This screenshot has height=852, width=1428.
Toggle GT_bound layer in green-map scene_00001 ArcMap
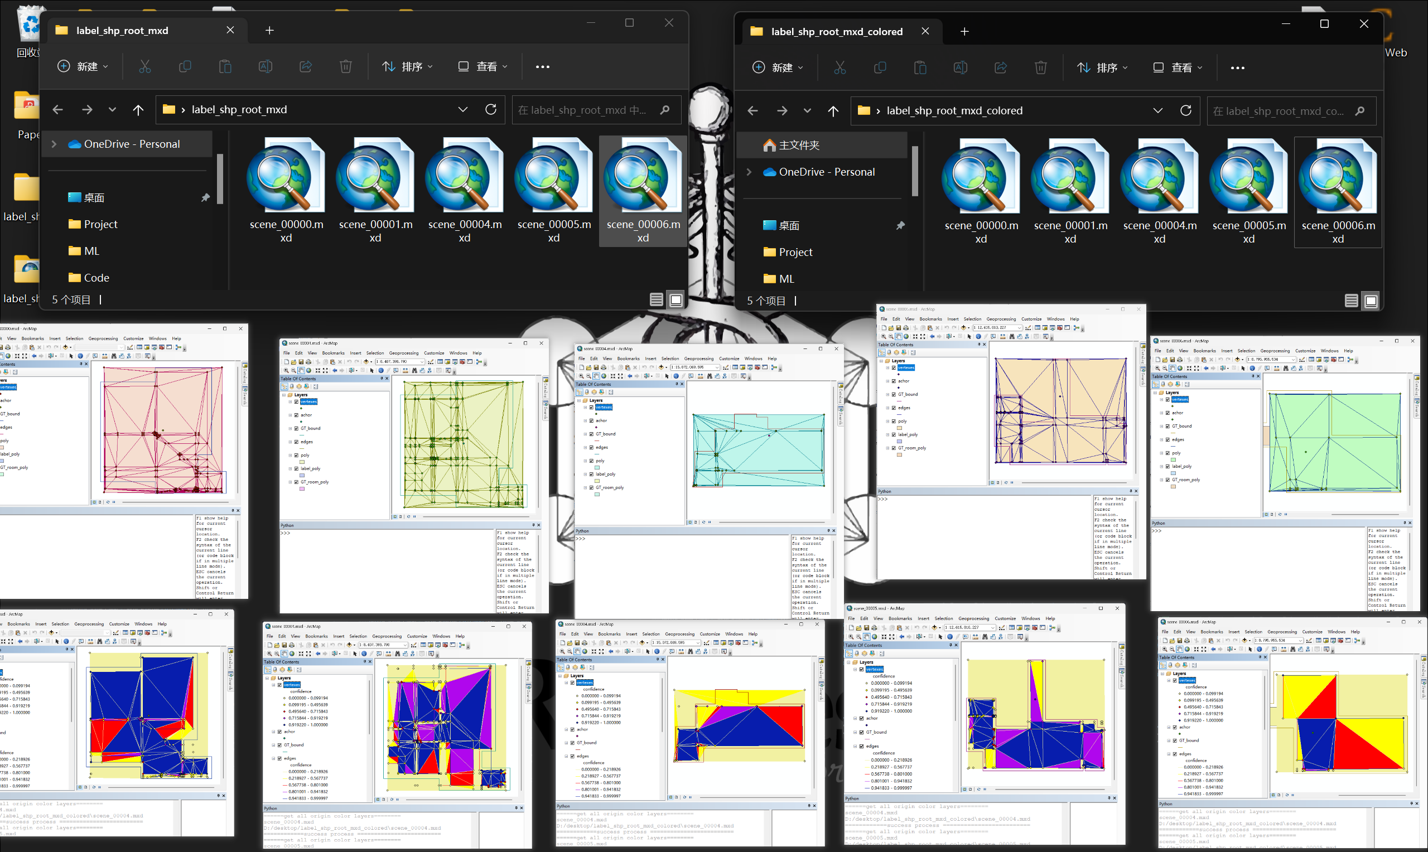click(x=296, y=428)
